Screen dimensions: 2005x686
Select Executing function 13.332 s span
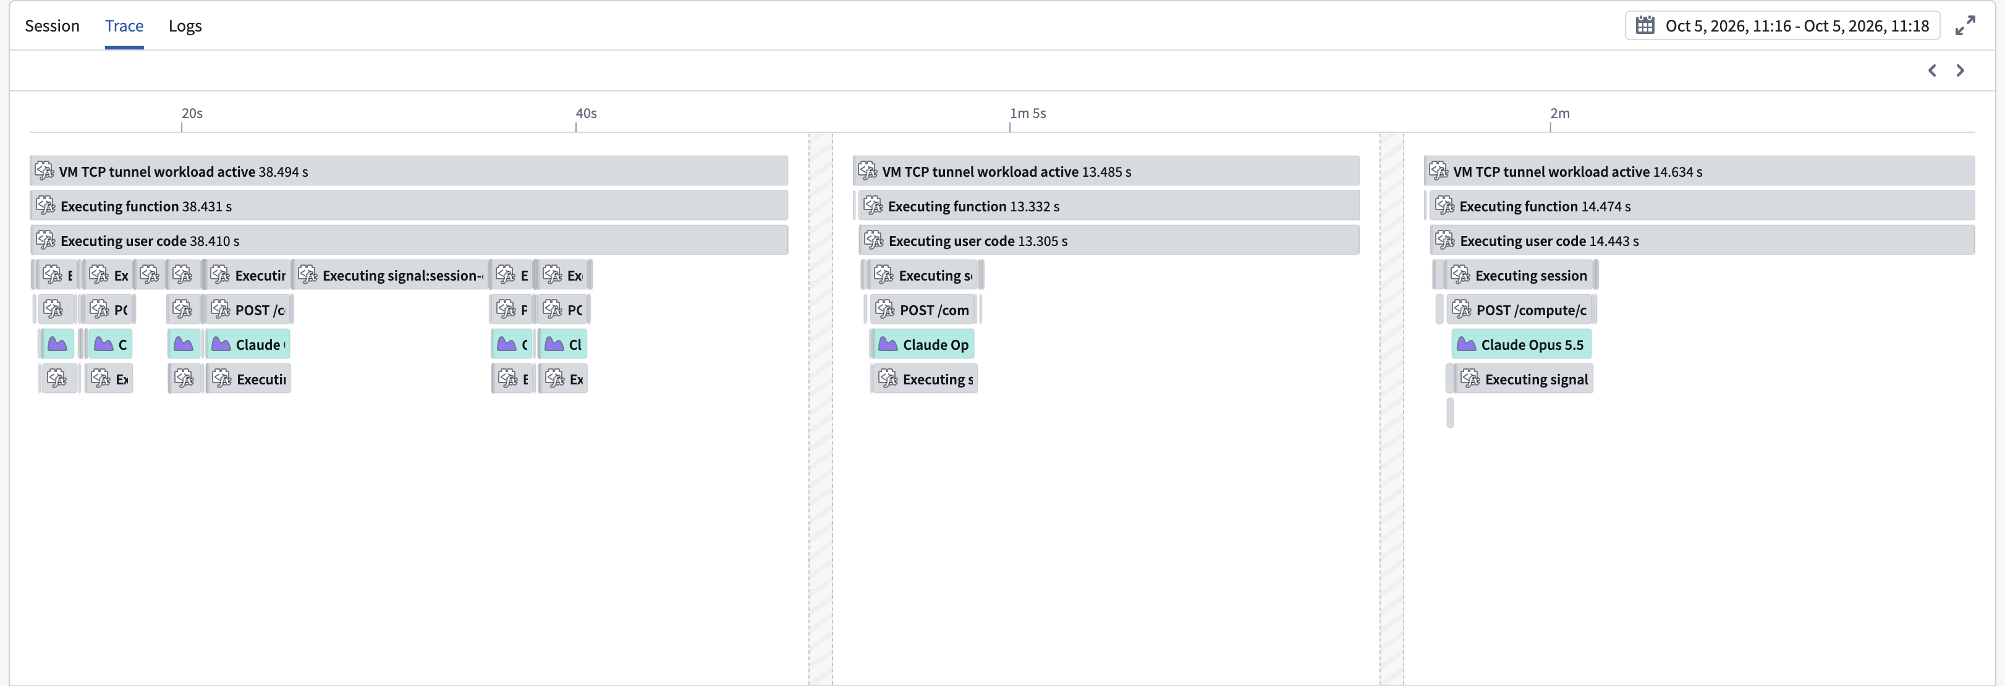pos(1109,206)
